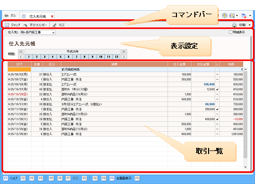The image size is (255, 184).
Task: Select month 12 in the period bar
Action: pos(117,57)
